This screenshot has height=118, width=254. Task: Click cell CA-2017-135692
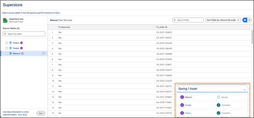coord(164,75)
